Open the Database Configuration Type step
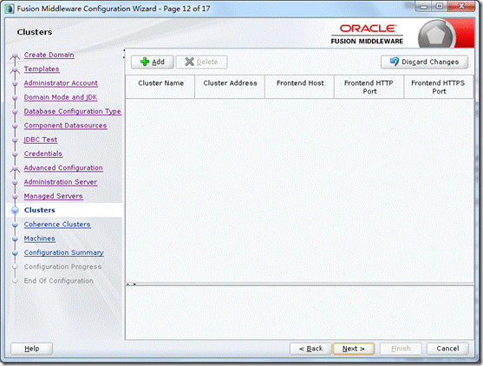Screen dimensions: 483x366 coord(72,111)
